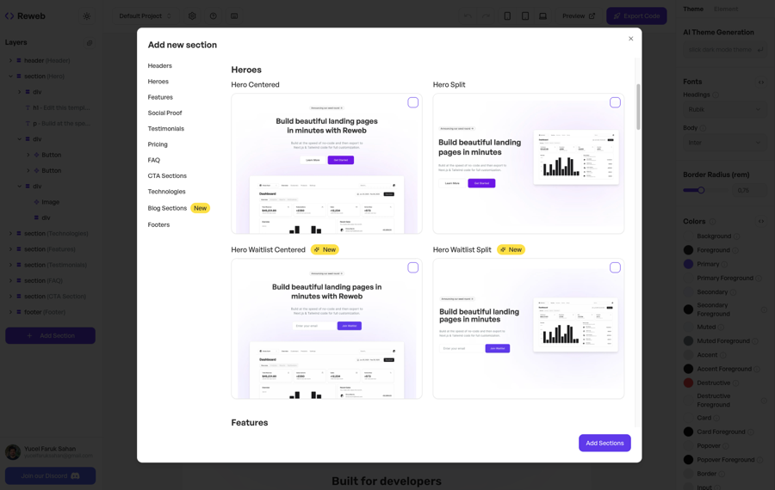This screenshot has height=490, width=775.
Task: Select the Hero Waitlist Split checkbox
Action: [615, 267]
